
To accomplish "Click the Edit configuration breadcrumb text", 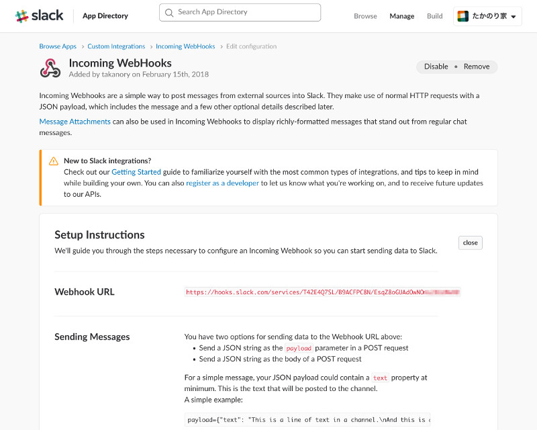I will 251,46.
